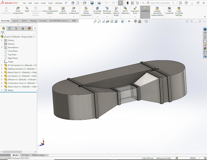Open the Motion Study 1 tab
This screenshot has height=160, width=207.
pos(39,155)
